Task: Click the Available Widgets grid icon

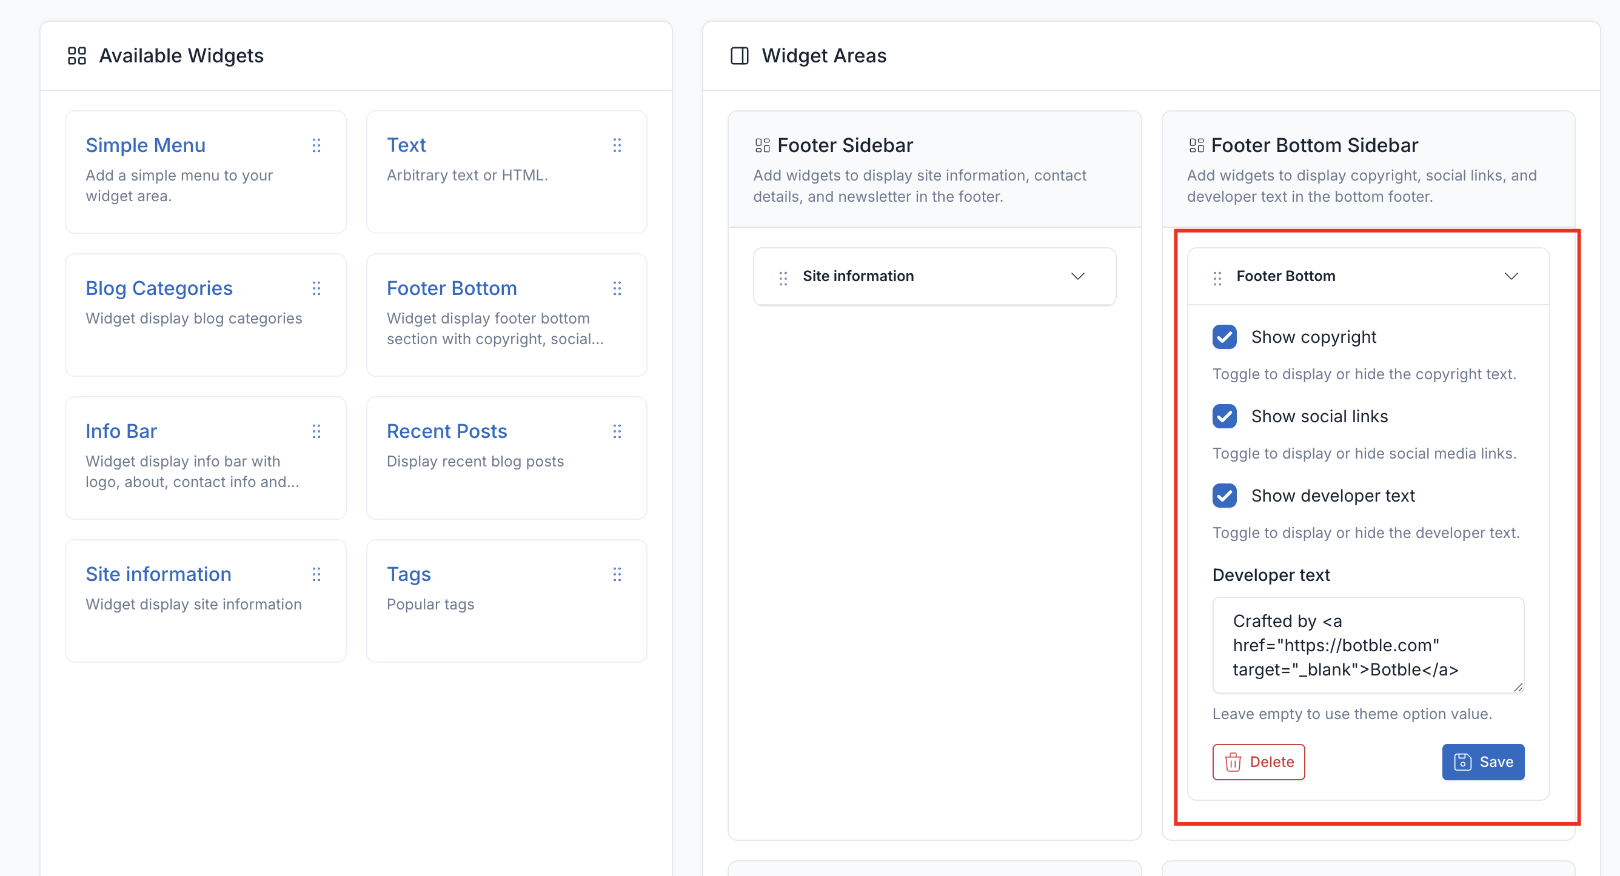Action: [77, 56]
